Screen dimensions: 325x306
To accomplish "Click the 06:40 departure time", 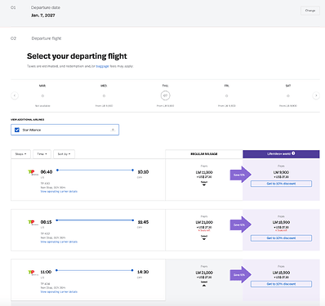I will [47, 172].
